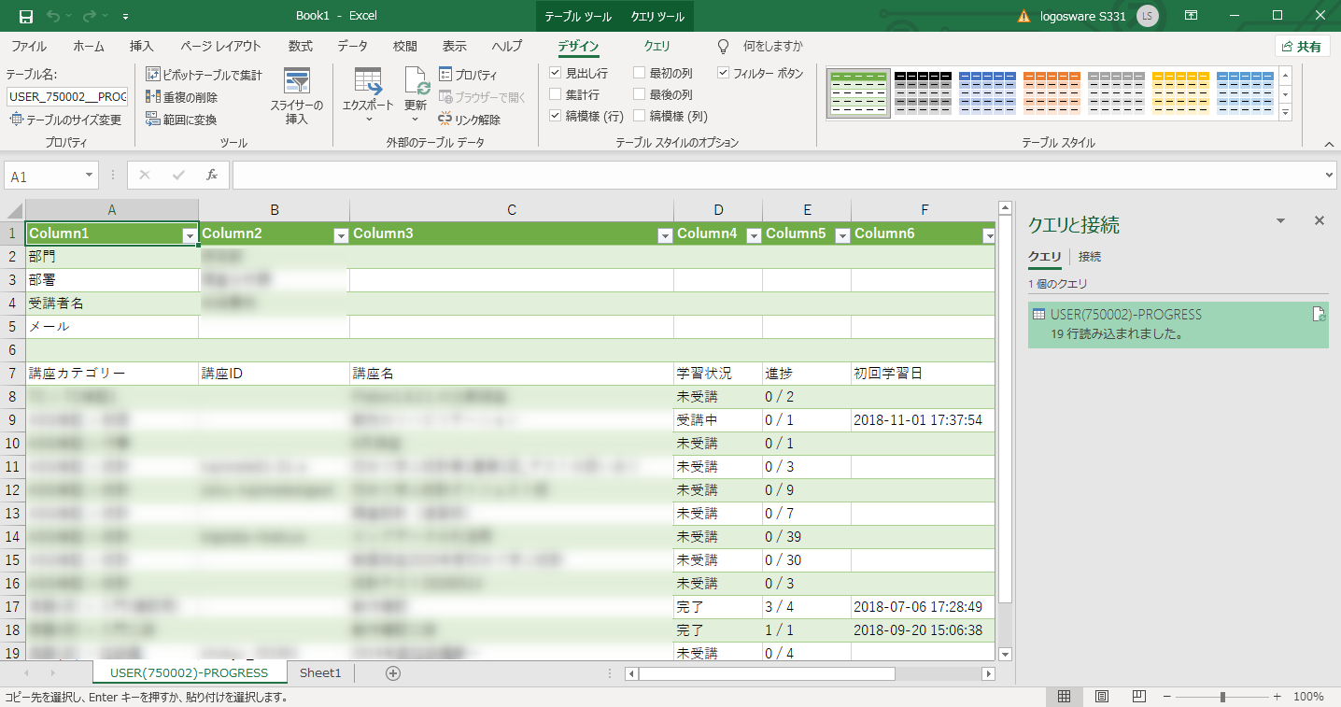Viewport: 1341px width, 707px height.
Task: Open ribbon display options icon
Action: point(1192,16)
